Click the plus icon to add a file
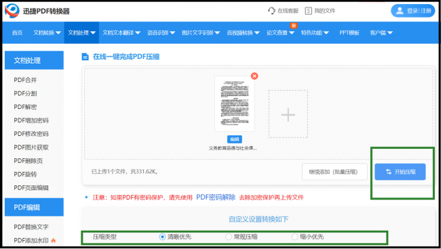The width and height of the screenshot is (441, 249). pos(288,114)
